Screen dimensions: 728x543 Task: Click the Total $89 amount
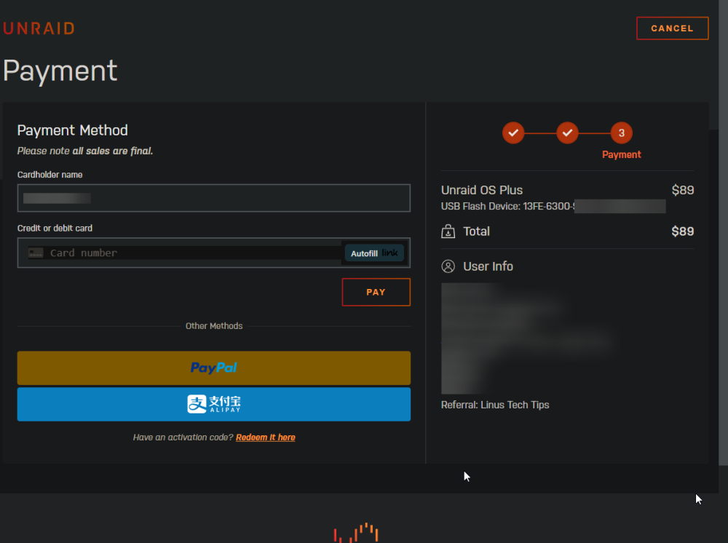(x=683, y=231)
